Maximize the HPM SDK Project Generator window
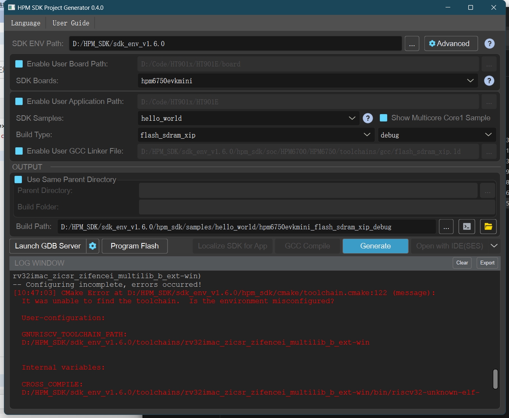Viewport: 509px width, 418px height. (471, 7)
